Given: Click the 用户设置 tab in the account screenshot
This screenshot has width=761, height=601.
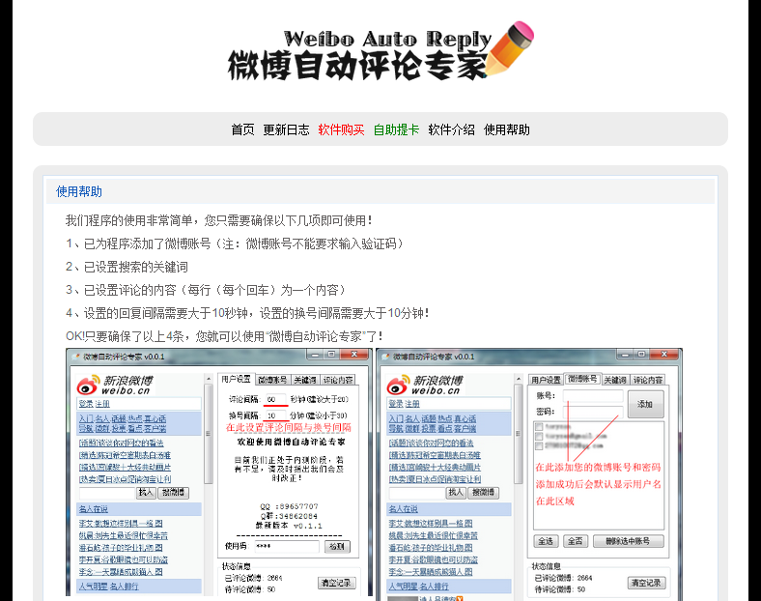Looking at the screenshot, I should (x=546, y=380).
